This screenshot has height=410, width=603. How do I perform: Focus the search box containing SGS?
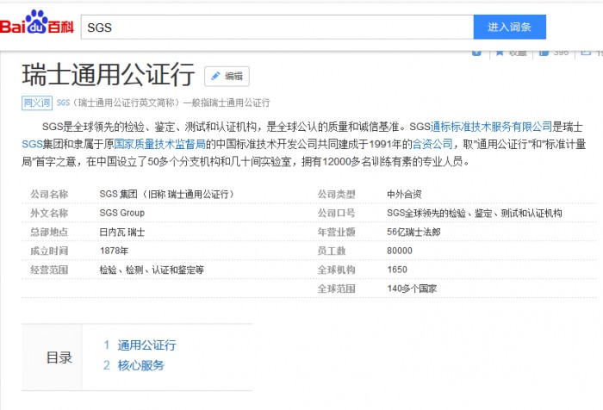(x=277, y=27)
